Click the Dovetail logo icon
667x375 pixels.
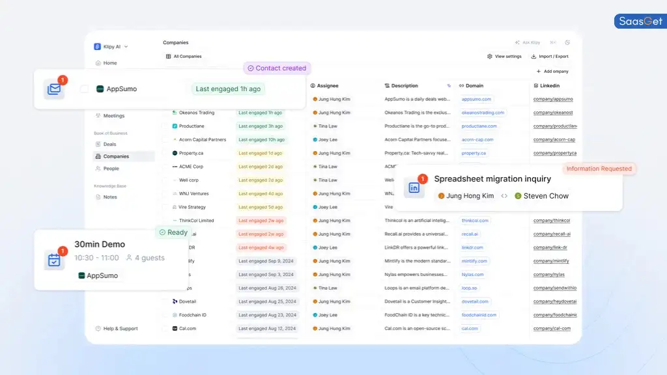(175, 301)
